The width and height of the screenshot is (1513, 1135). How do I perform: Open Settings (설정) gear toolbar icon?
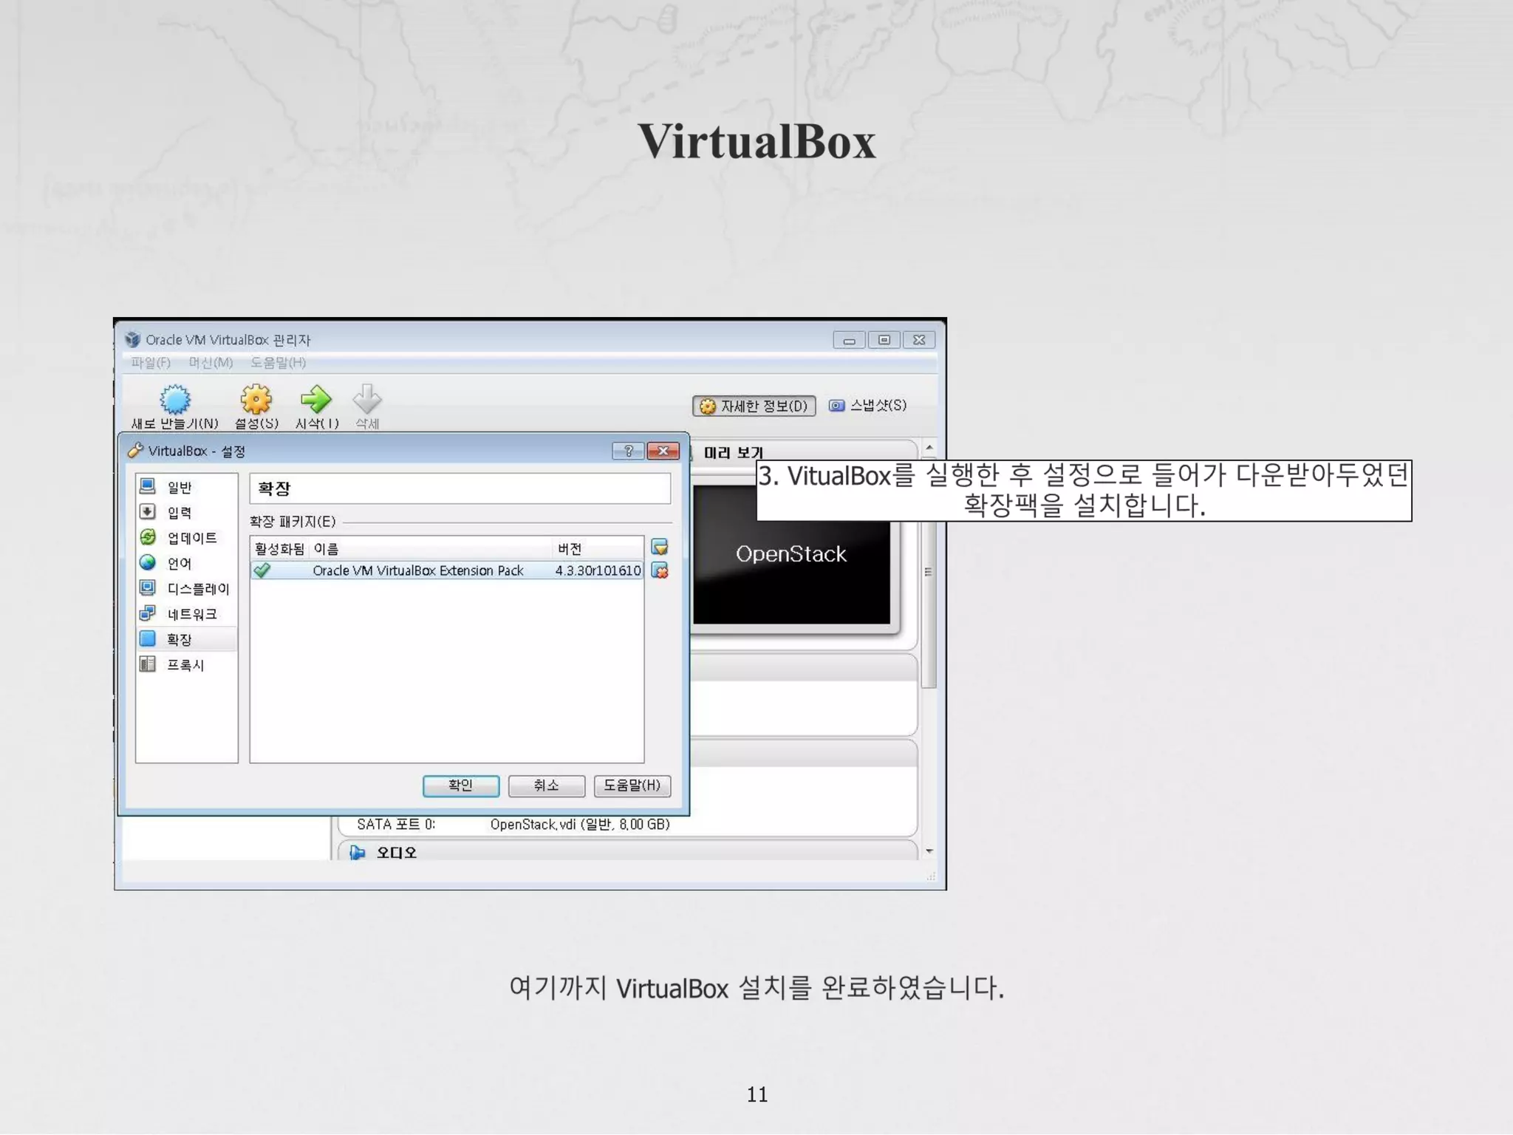click(x=256, y=400)
